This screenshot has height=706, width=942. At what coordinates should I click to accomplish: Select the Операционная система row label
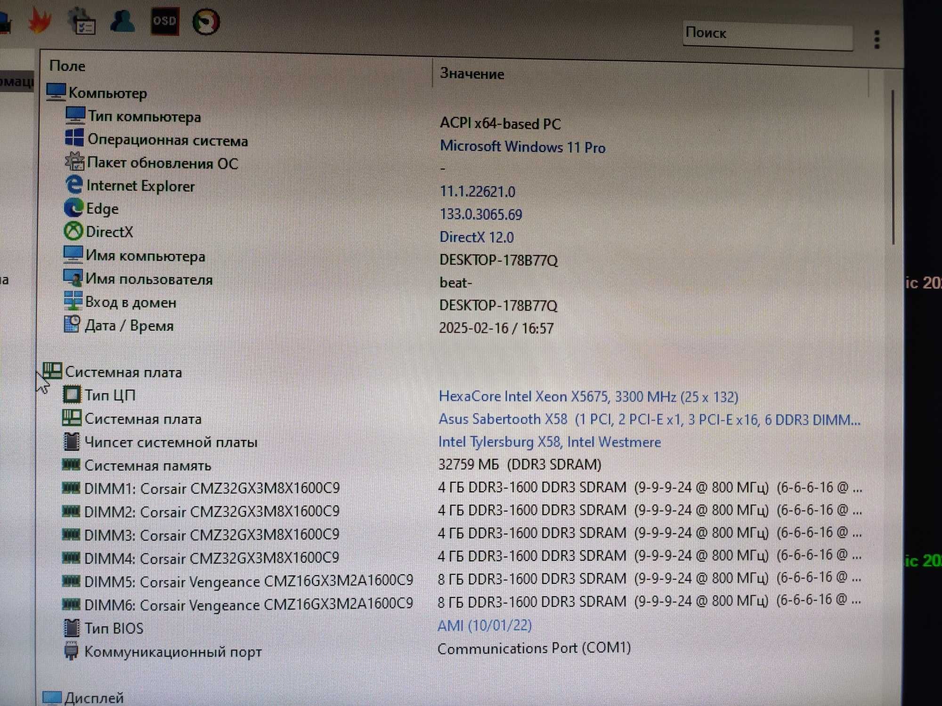point(168,140)
